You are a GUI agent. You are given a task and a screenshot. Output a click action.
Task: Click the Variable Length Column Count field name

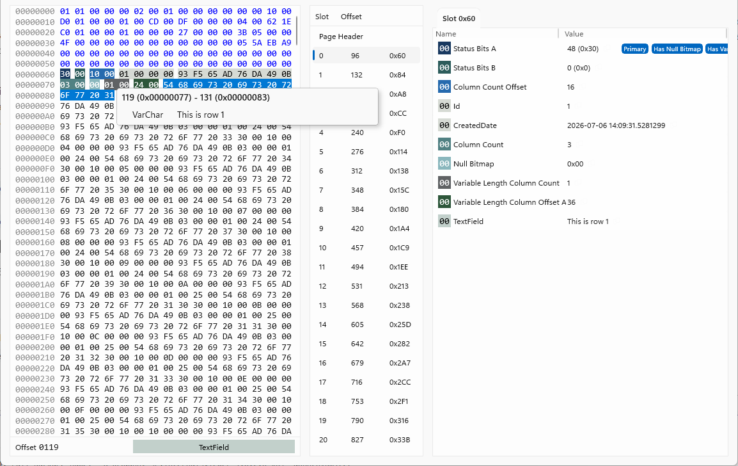506,183
